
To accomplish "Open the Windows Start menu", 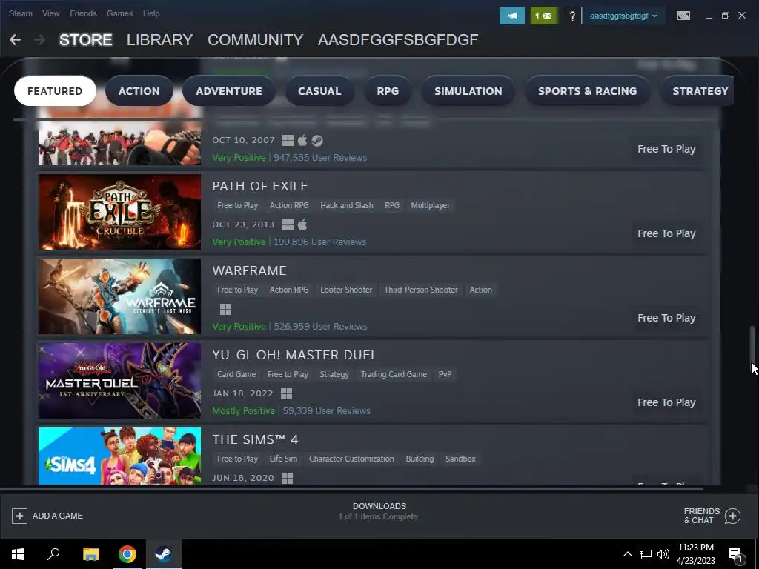I will [x=18, y=554].
